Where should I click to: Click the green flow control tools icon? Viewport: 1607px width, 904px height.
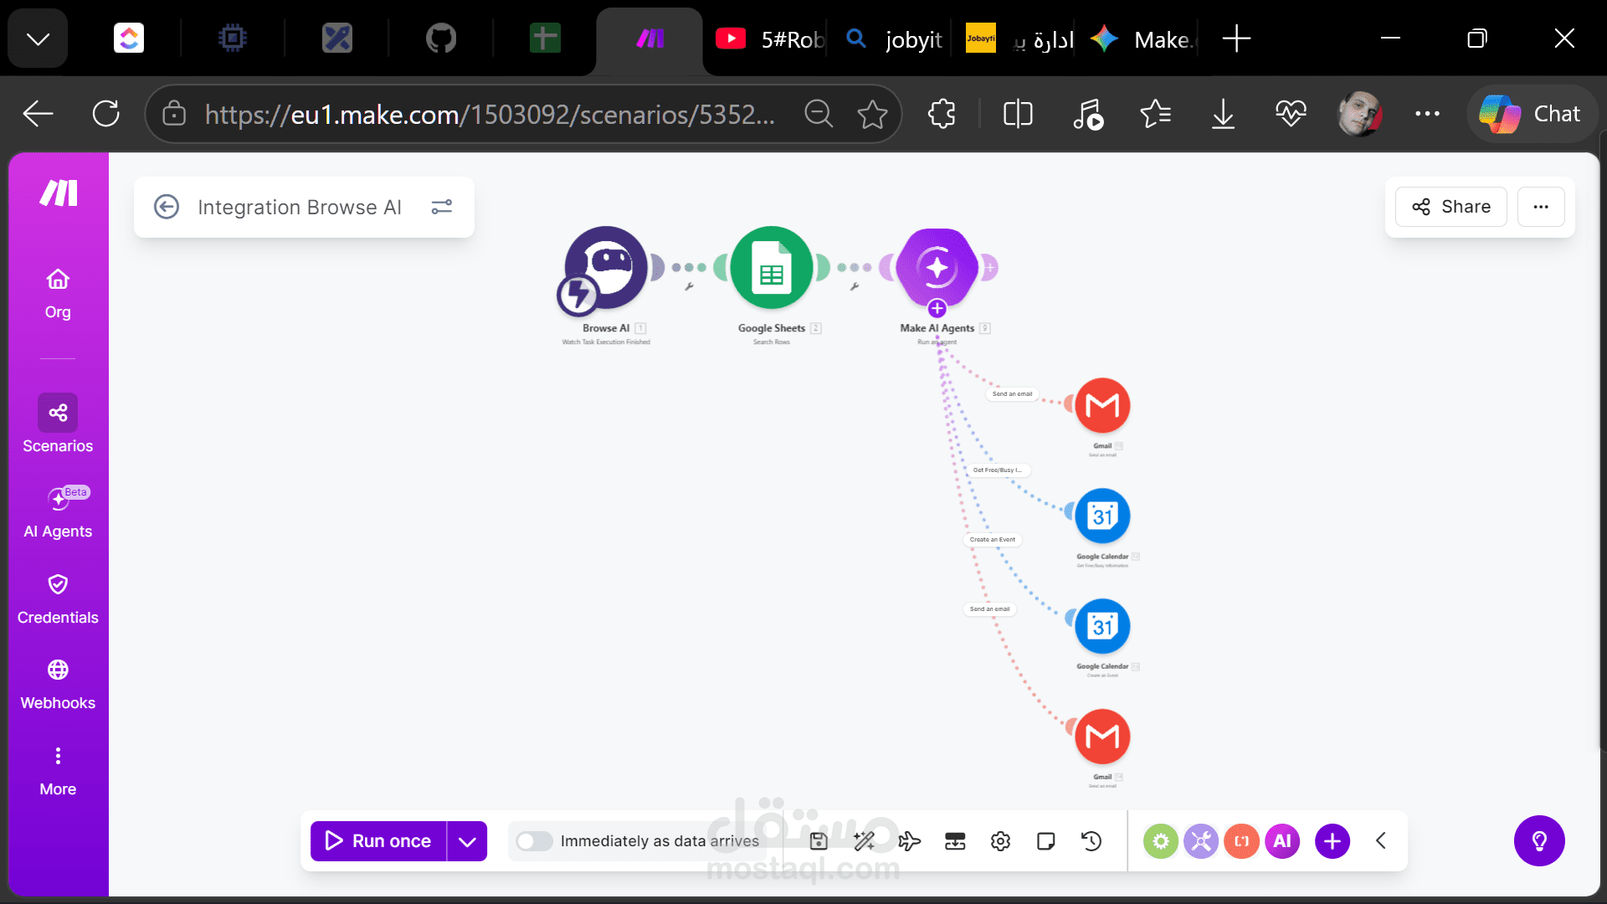(x=1161, y=841)
